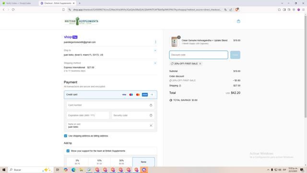The width and height of the screenshot is (307, 173).
Task: Click into the Expiration date field
Action: click(x=88, y=115)
